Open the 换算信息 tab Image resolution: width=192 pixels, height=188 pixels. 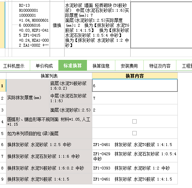pos(101,66)
